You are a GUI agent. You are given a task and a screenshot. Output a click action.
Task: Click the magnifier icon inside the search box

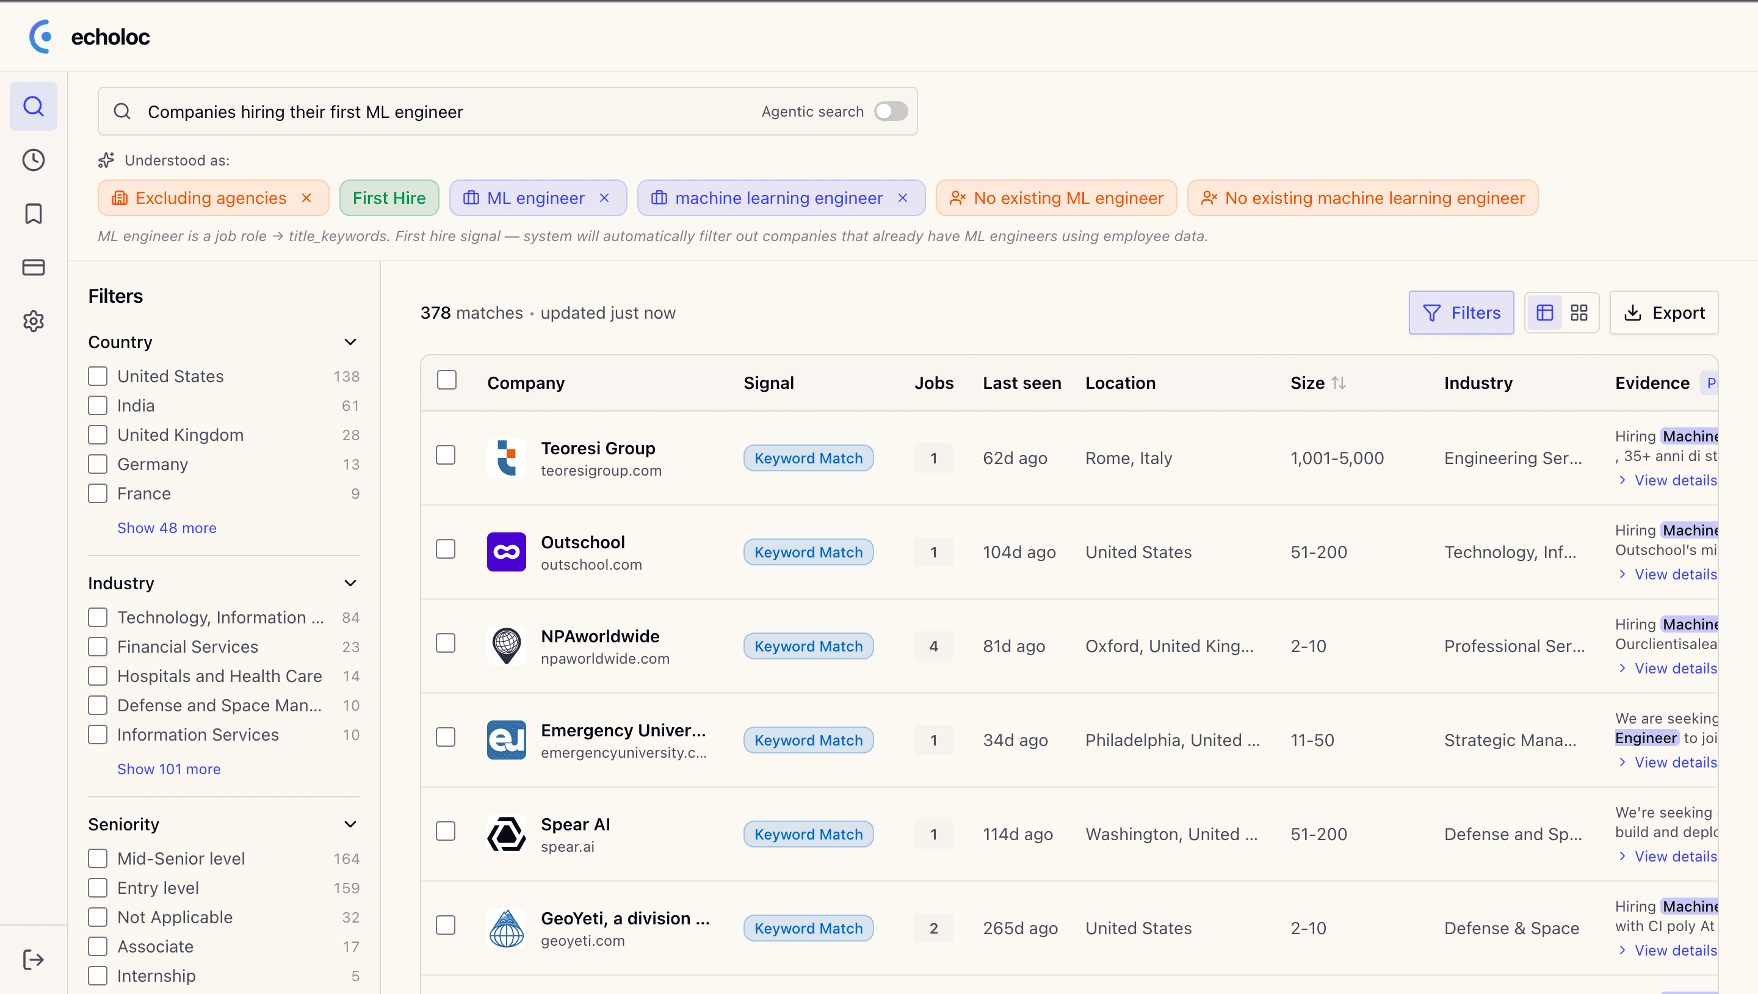pos(122,111)
